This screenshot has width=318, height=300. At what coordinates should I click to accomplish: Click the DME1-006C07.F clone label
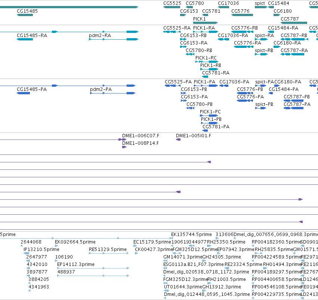pyautogui.click(x=141, y=136)
